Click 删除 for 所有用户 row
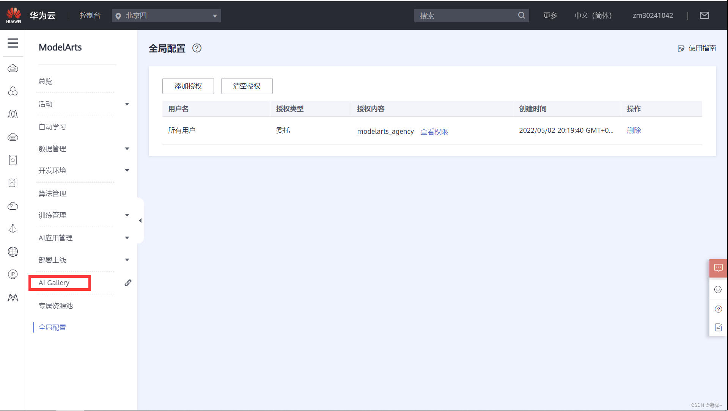 [634, 130]
